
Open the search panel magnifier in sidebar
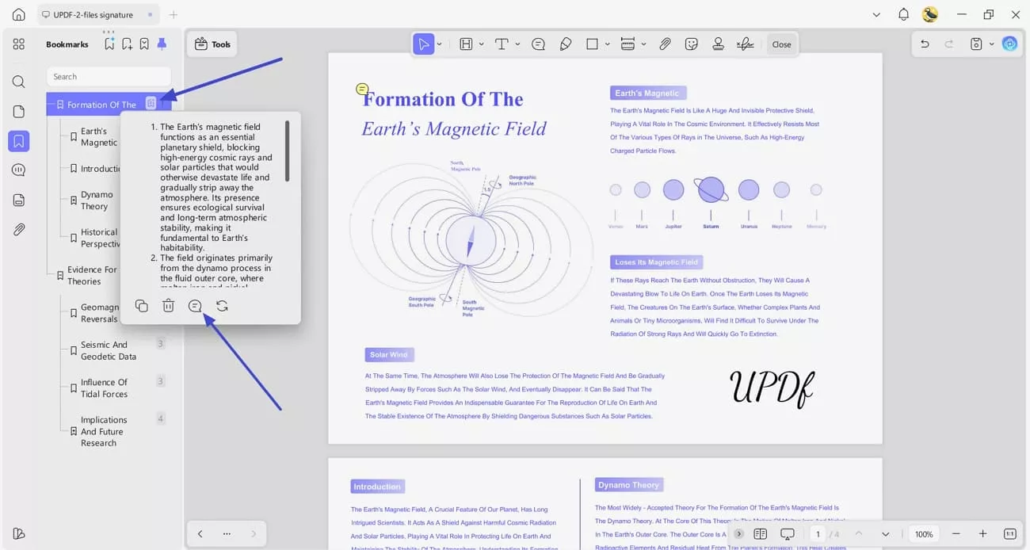[x=18, y=82]
